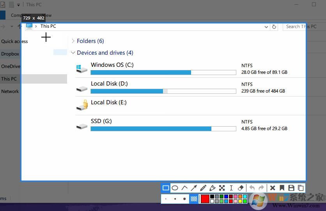Screen dimensions: 326x211
Task: Select the Text insertion tool
Action: click(x=231, y=188)
